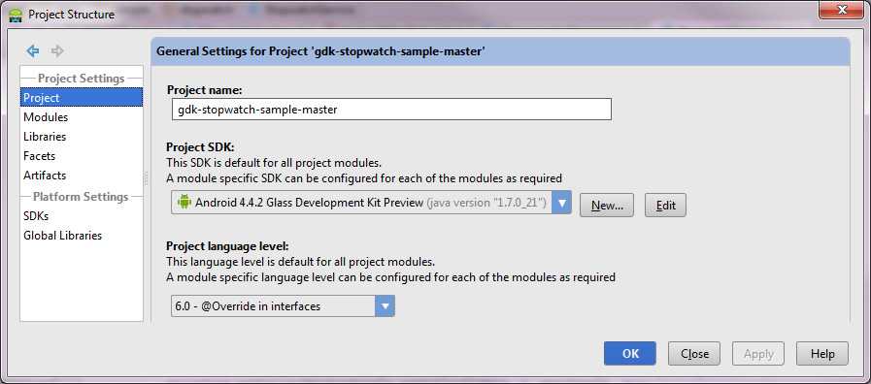
Task: Click the forward navigation arrow
Action: pos(57,51)
